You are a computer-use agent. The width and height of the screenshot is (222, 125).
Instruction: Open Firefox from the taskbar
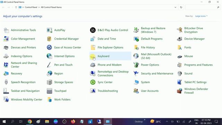click(73, 122)
